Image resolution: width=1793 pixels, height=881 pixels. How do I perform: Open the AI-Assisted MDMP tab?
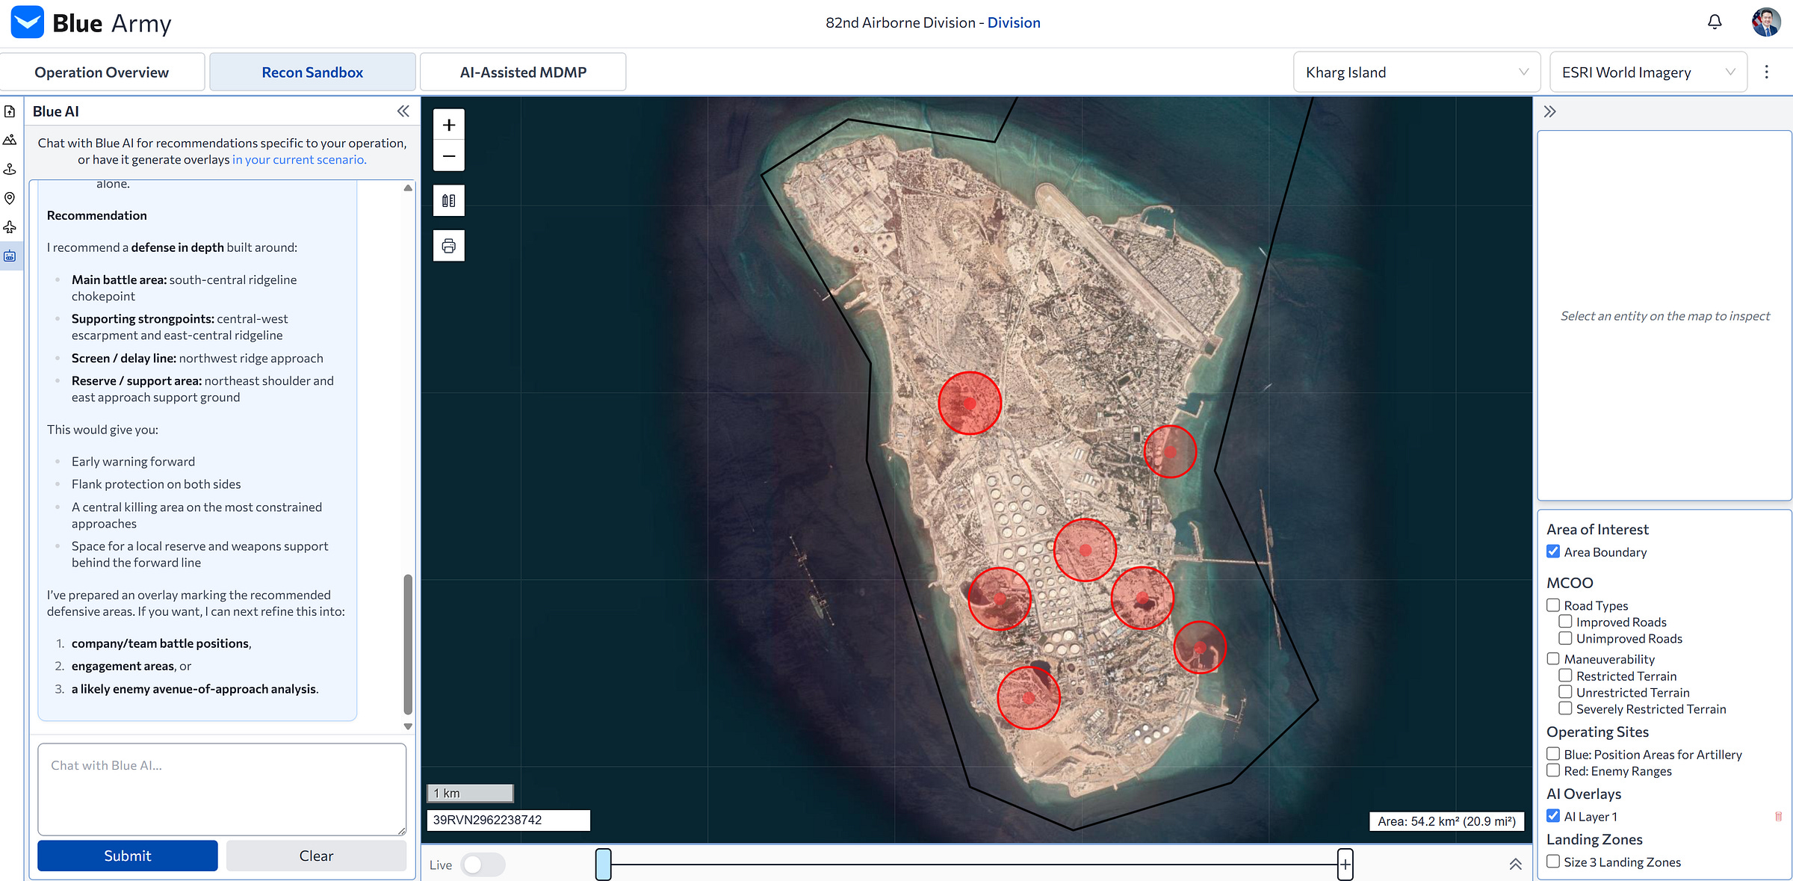(523, 72)
